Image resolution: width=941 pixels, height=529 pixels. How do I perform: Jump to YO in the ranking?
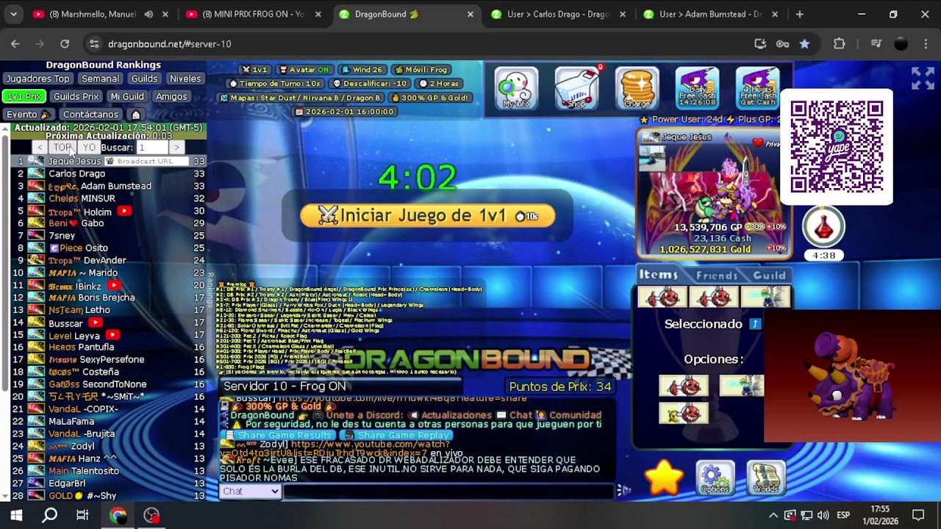[88, 148]
